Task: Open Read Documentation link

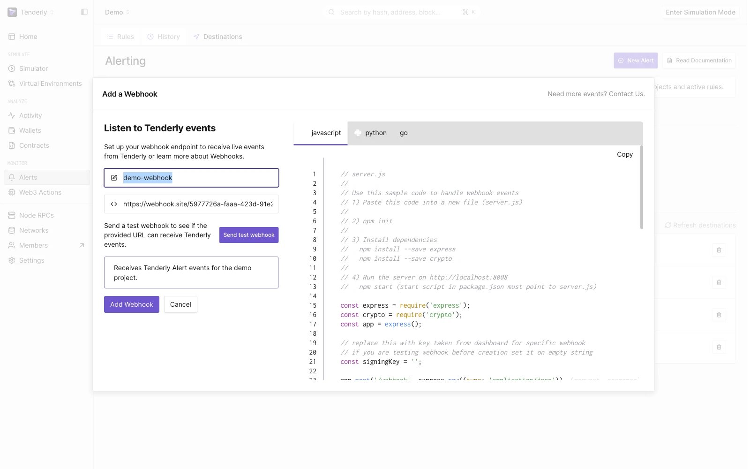Action: (x=699, y=61)
